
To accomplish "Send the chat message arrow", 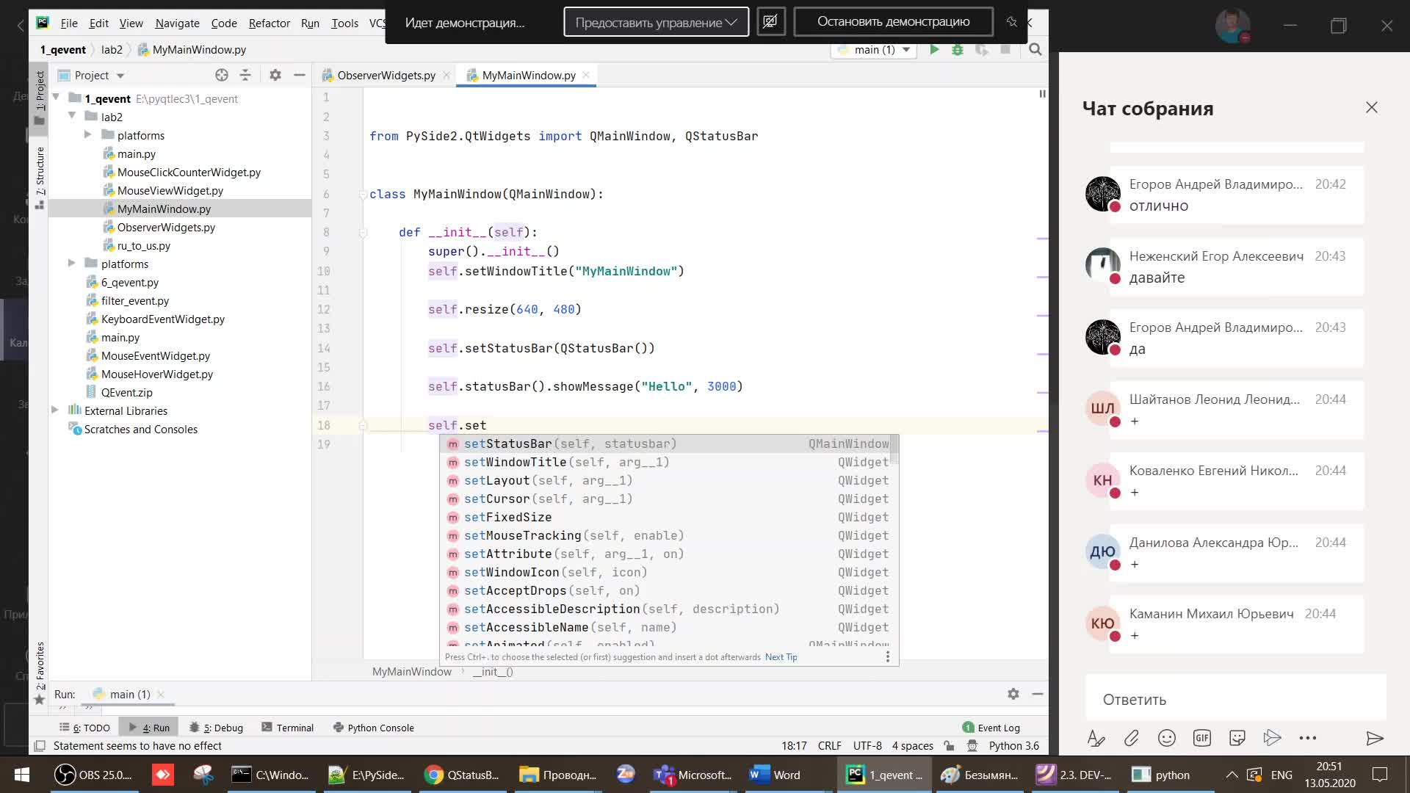I will pyautogui.click(x=1375, y=738).
